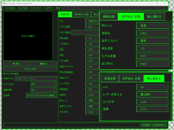Toggle the ノイズ除去 OFF setting

[x=92, y=44]
